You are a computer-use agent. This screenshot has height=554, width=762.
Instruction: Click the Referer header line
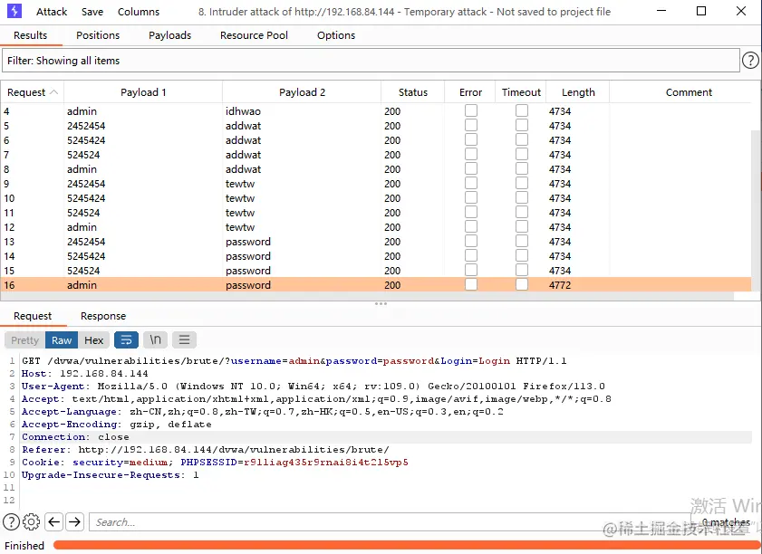click(205, 450)
